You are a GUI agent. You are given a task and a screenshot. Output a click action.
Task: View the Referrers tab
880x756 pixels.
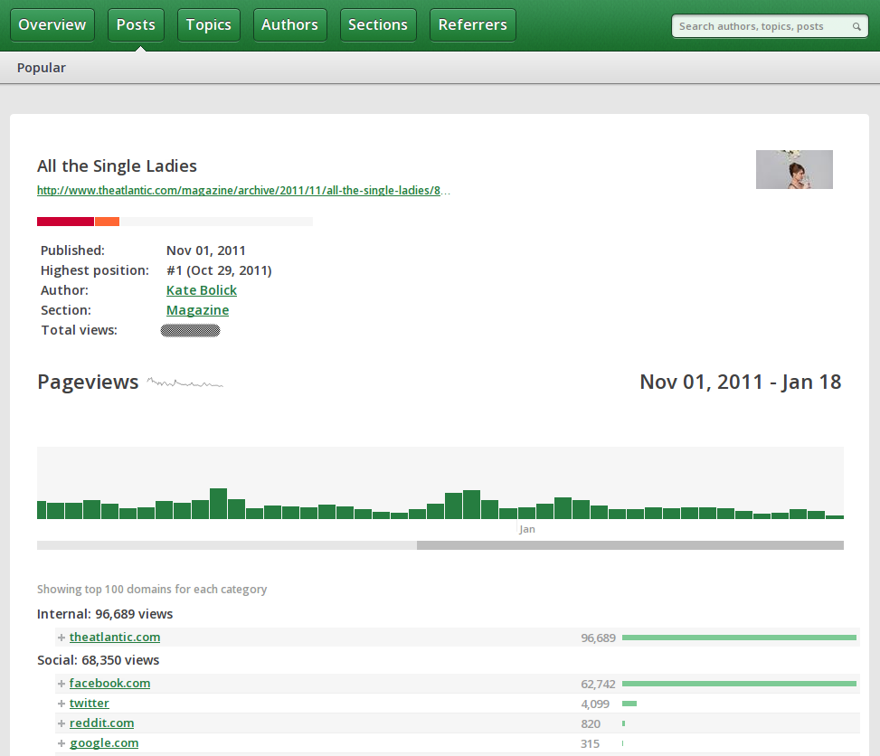click(x=472, y=25)
